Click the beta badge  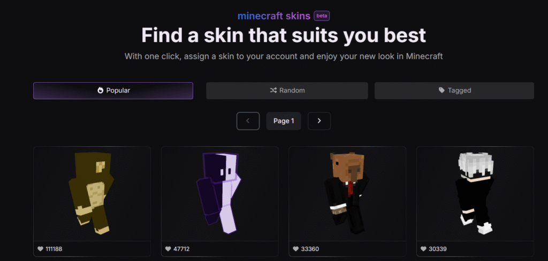pyautogui.click(x=322, y=15)
